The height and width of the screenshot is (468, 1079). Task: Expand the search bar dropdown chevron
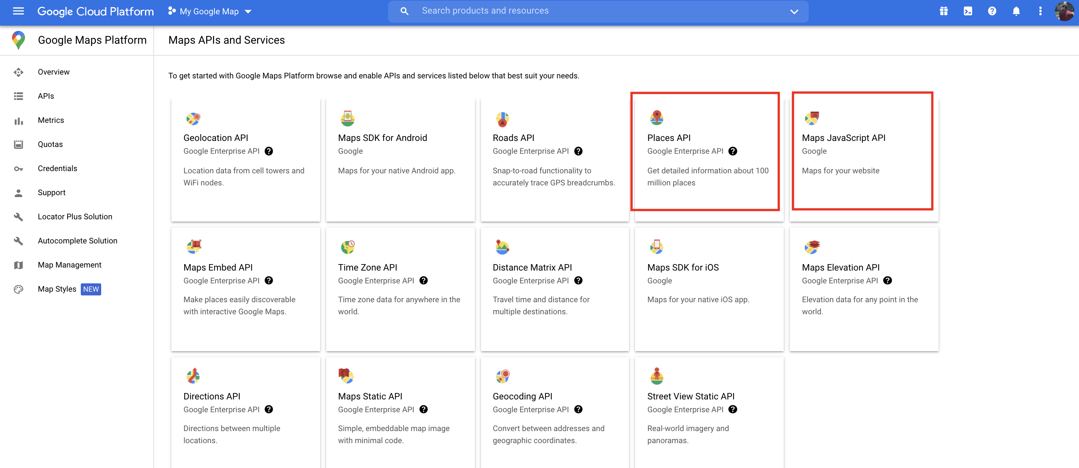(x=794, y=11)
